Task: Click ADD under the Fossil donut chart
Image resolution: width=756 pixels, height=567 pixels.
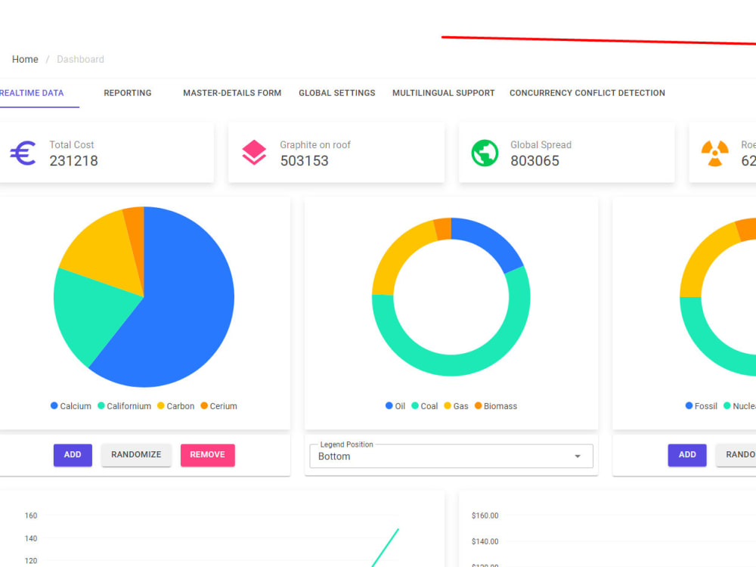Action: click(687, 454)
